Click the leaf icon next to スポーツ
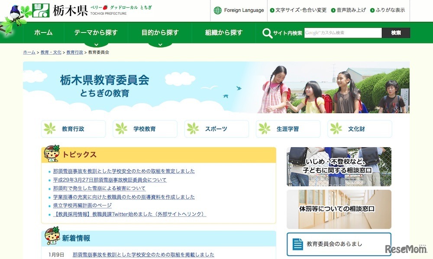This screenshot has width=433, height=259. (x=193, y=129)
